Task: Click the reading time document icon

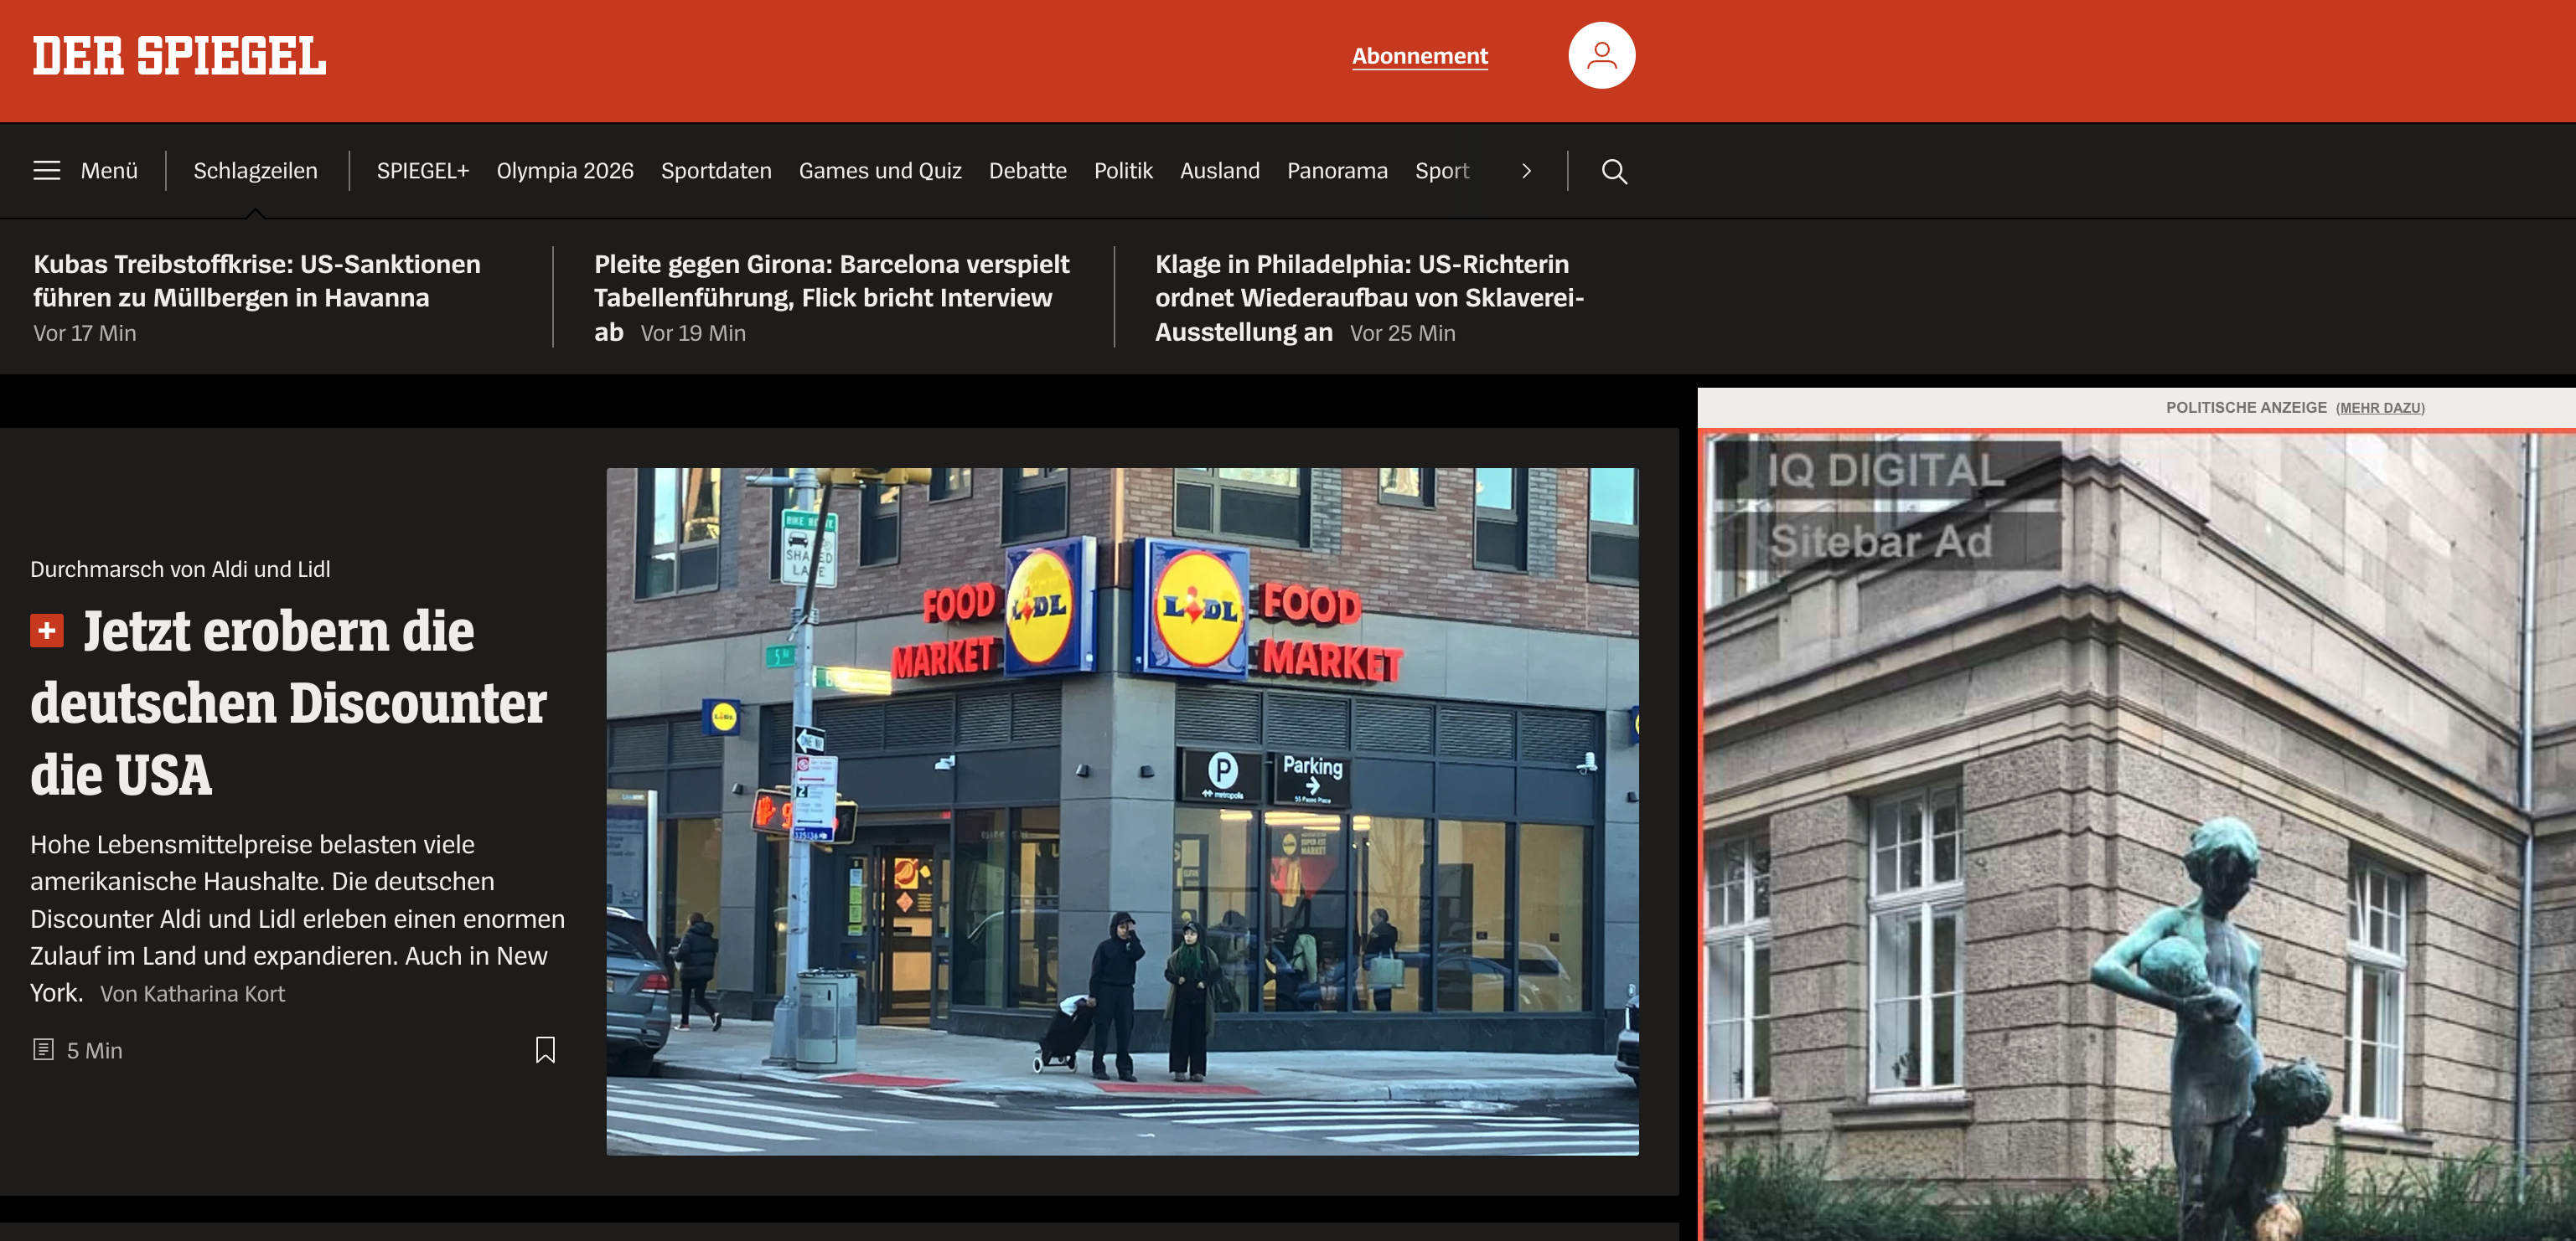Action: tap(43, 1049)
